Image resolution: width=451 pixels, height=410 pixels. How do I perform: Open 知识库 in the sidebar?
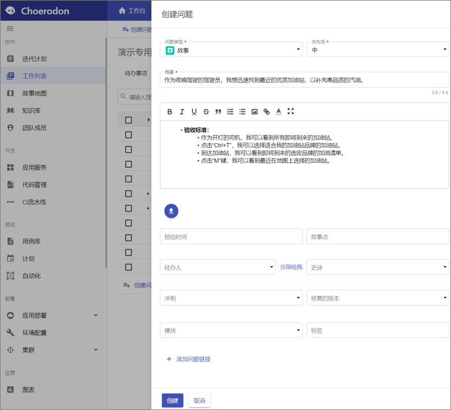click(x=32, y=110)
